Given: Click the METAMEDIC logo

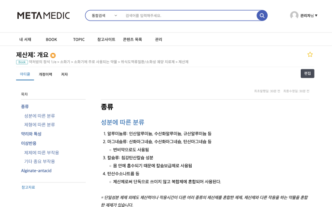Looking at the screenshot, I should point(43,16).
